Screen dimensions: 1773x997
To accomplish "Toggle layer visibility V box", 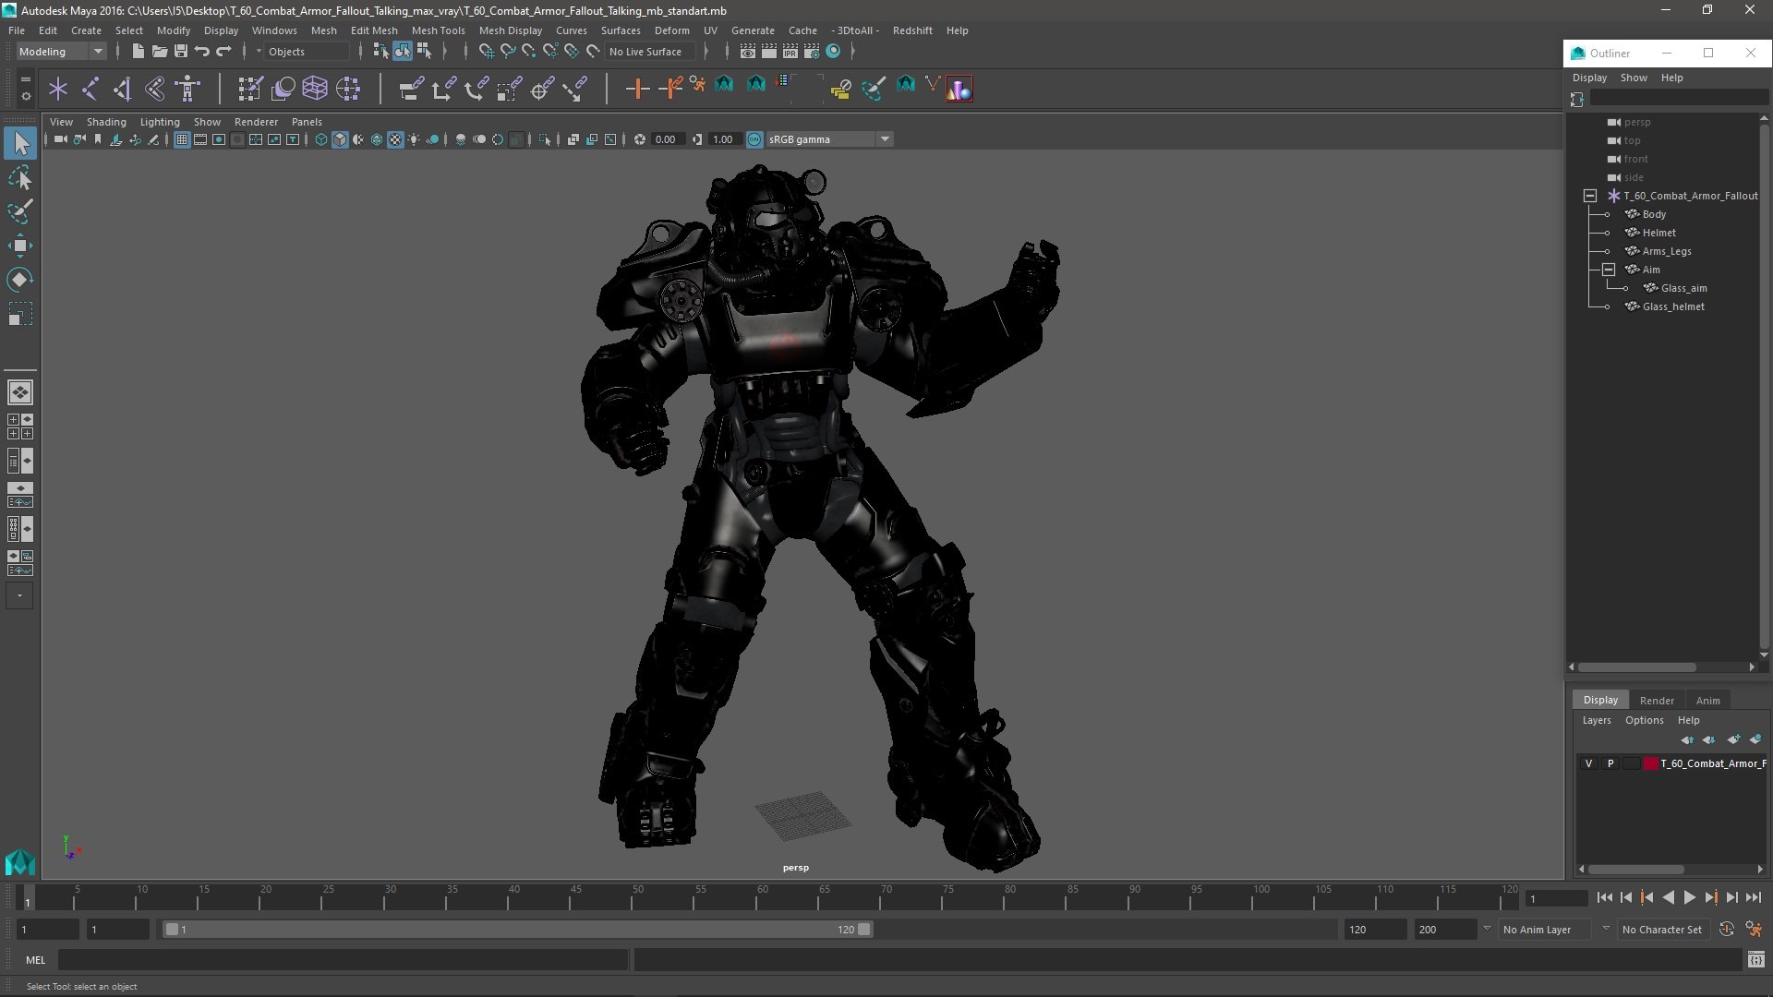I will [1588, 763].
